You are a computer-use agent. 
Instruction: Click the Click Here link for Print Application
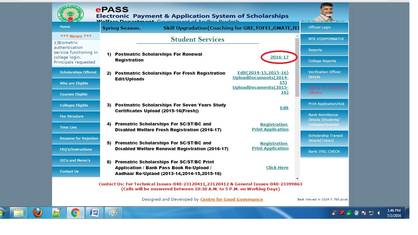[x=277, y=168]
